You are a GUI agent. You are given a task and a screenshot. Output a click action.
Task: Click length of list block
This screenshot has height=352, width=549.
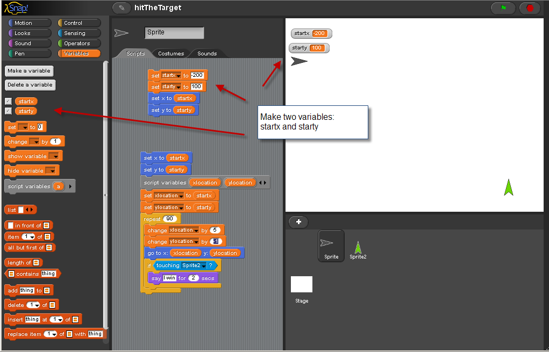coord(24,262)
